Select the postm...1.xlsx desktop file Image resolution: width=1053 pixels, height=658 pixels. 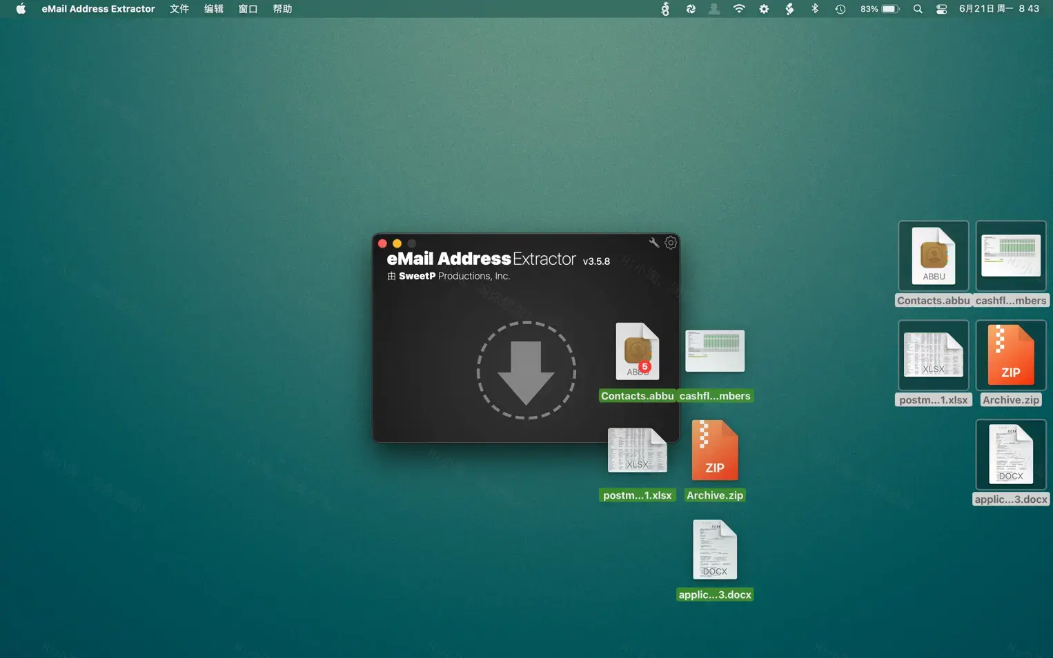click(933, 355)
